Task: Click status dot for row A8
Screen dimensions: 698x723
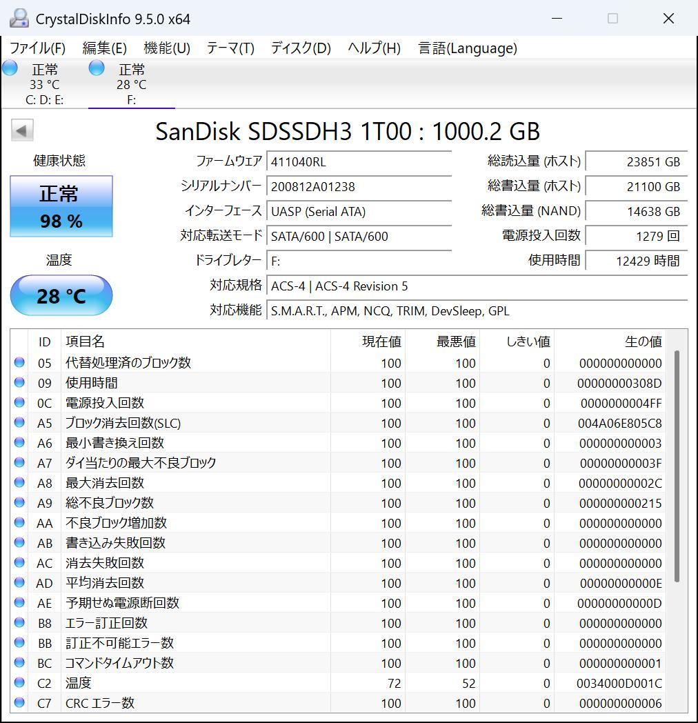Action: point(19,482)
